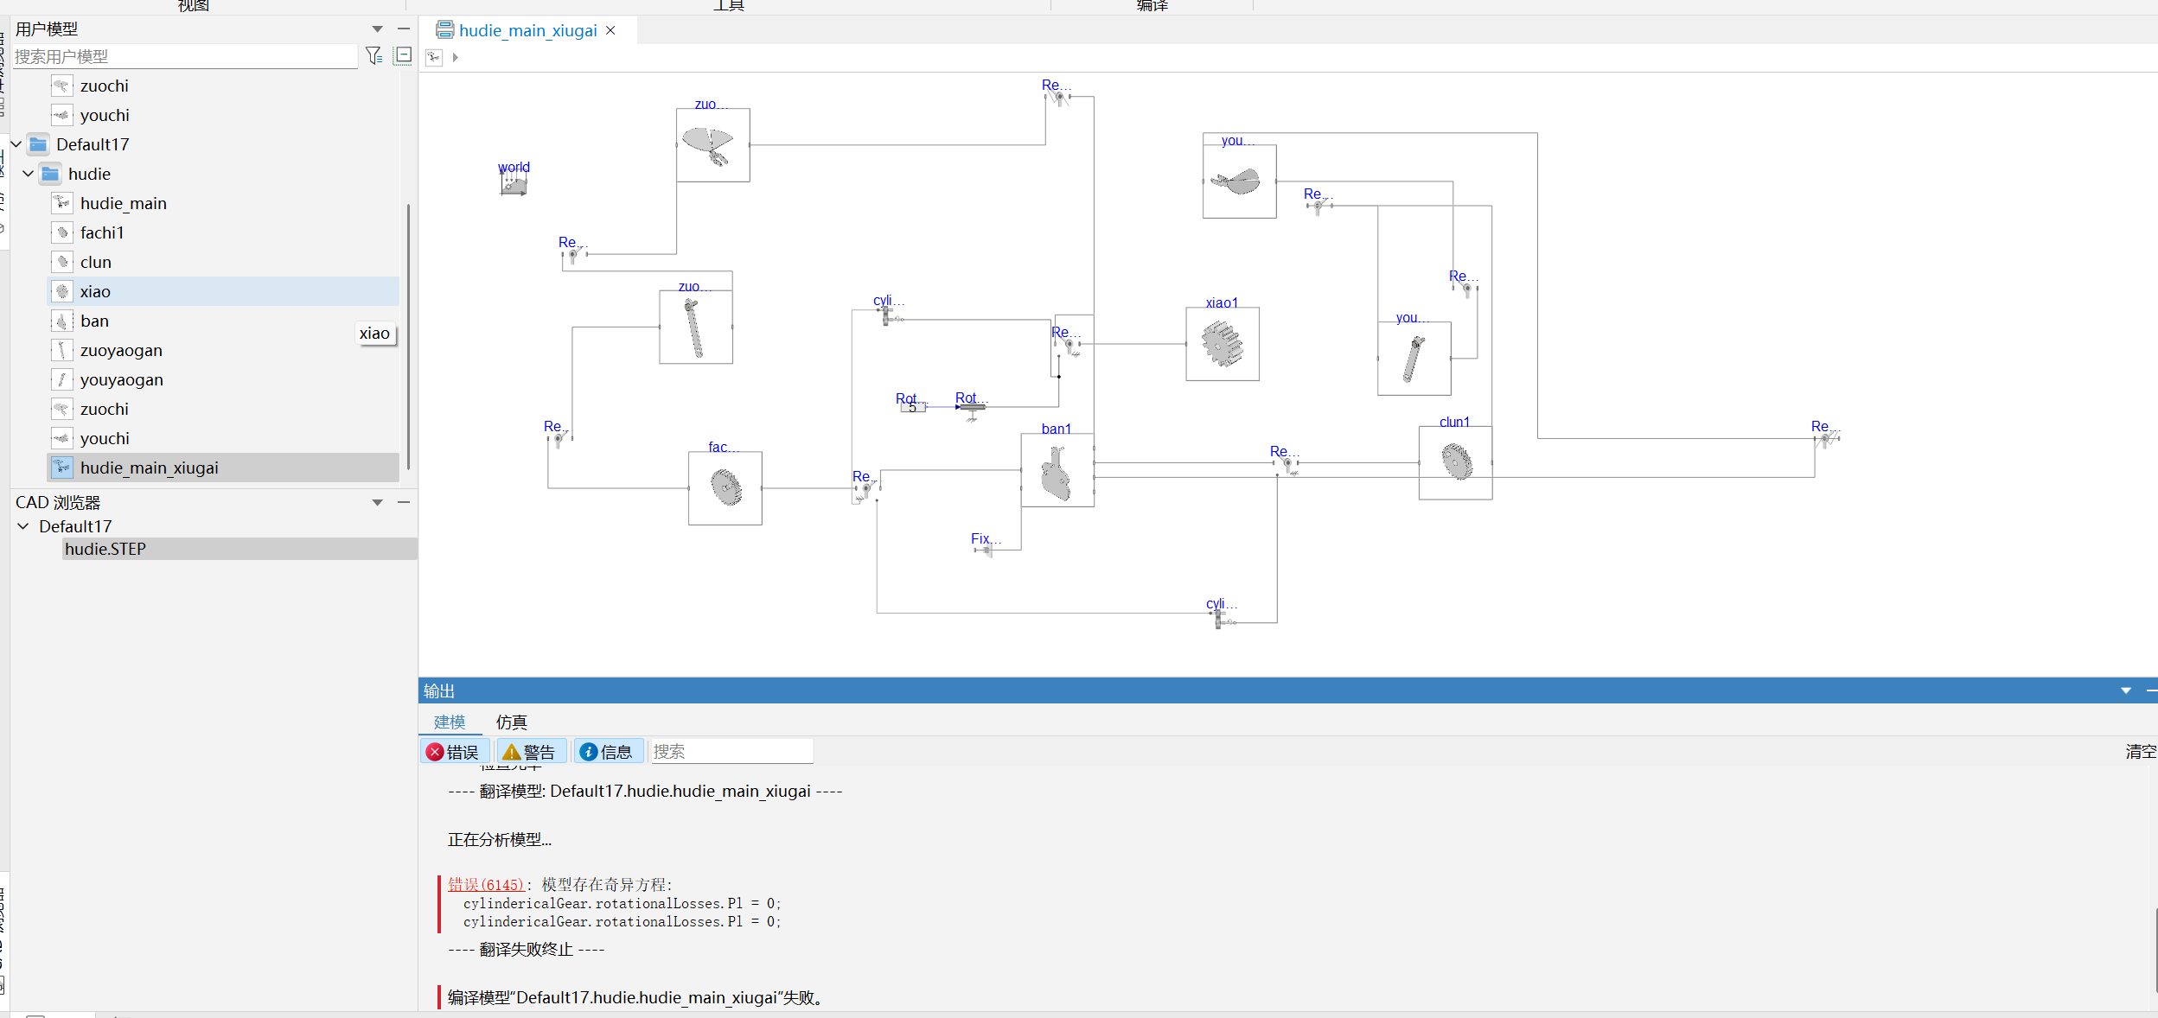2158x1018 pixels.
Task: Click the 正在分析模型... output line
Action: pos(500,839)
